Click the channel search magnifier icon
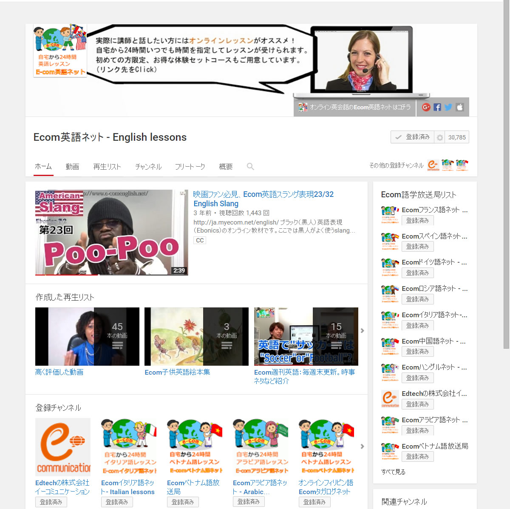Screen dimensions: 510x509 (250, 166)
